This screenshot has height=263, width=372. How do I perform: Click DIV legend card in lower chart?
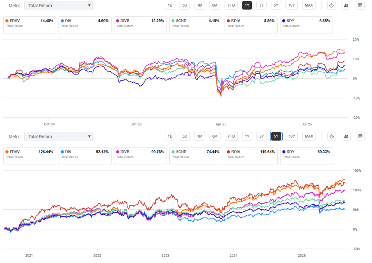[x=84, y=156]
